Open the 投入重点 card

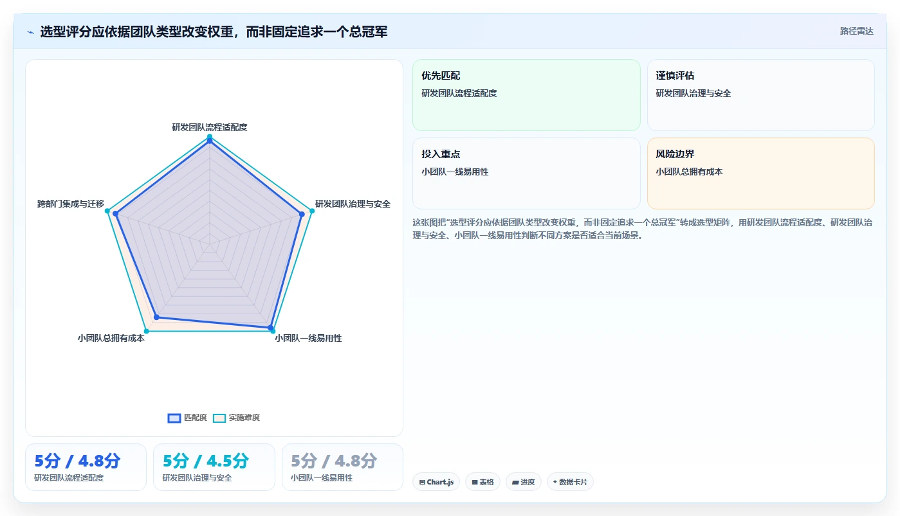click(x=526, y=173)
